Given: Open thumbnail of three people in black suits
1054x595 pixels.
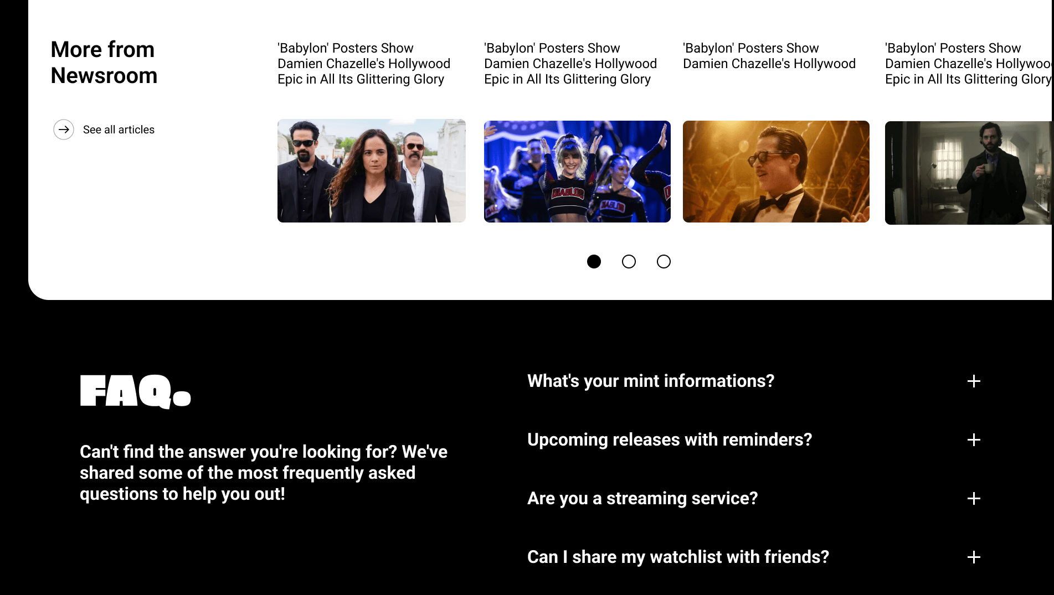Looking at the screenshot, I should coord(372,171).
